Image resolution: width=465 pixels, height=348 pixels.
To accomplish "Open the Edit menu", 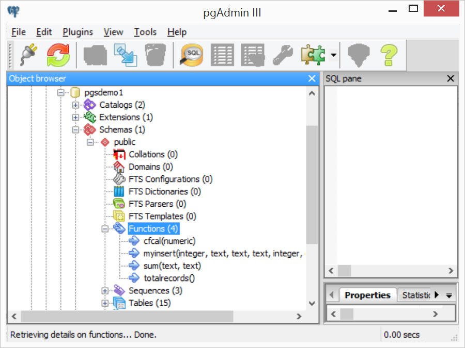I will [x=44, y=32].
